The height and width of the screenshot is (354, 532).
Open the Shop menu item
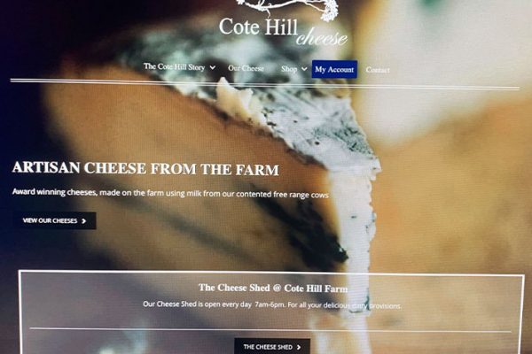pos(289,69)
